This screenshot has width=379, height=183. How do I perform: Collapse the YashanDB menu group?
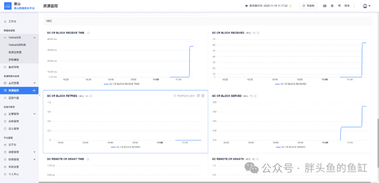[x=34, y=38]
